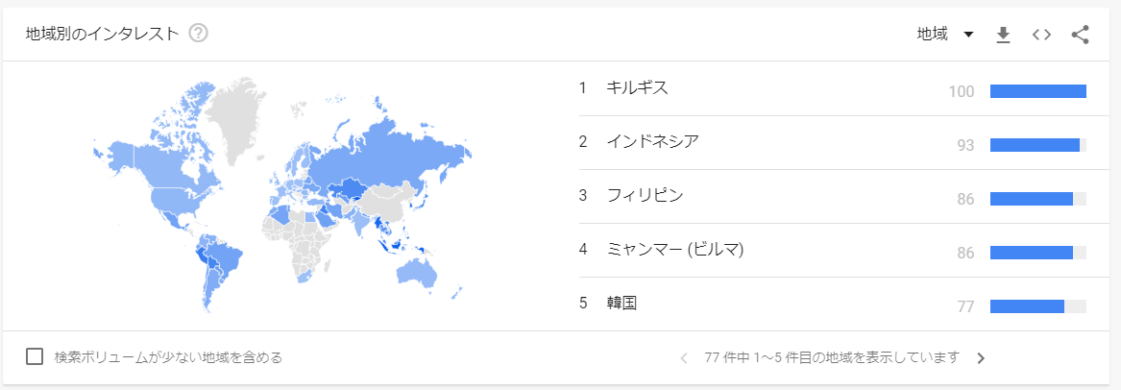This screenshot has width=1121, height=390.
Task: Click the interest bar for 韓国
Action: (x=1027, y=306)
